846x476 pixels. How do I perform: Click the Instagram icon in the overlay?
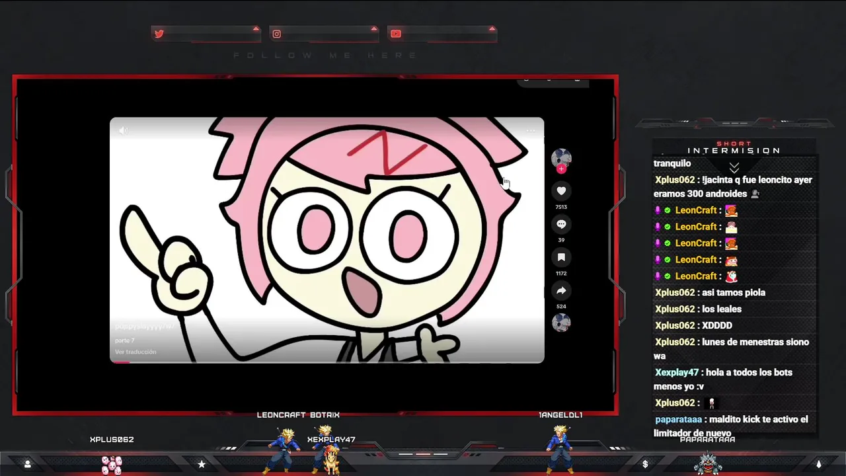[x=277, y=34]
